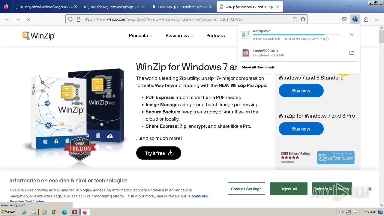Click the scrollbar down arrow
The image size is (384, 216).
click(x=382, y=205)
